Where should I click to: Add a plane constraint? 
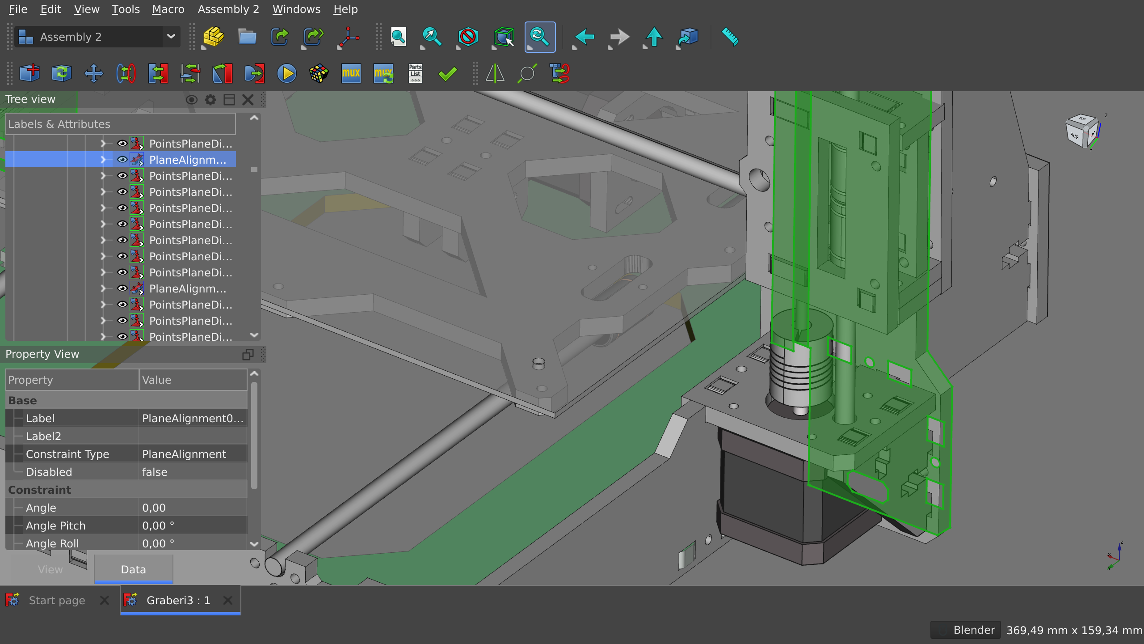[158, 73]
